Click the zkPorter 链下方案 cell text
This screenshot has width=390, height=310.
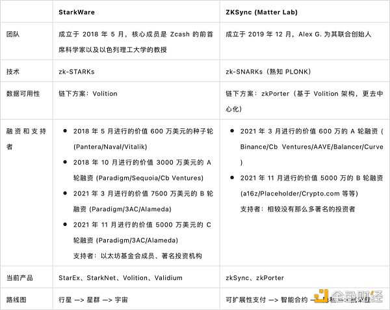(x=304, y=102)
